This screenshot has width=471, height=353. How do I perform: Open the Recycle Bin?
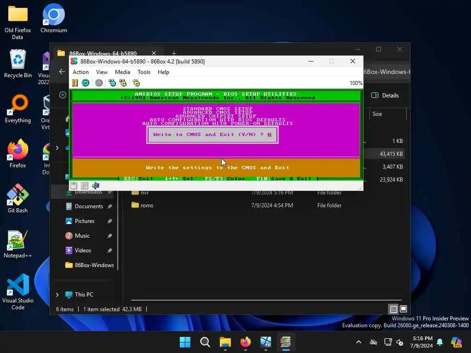point(18,63)
